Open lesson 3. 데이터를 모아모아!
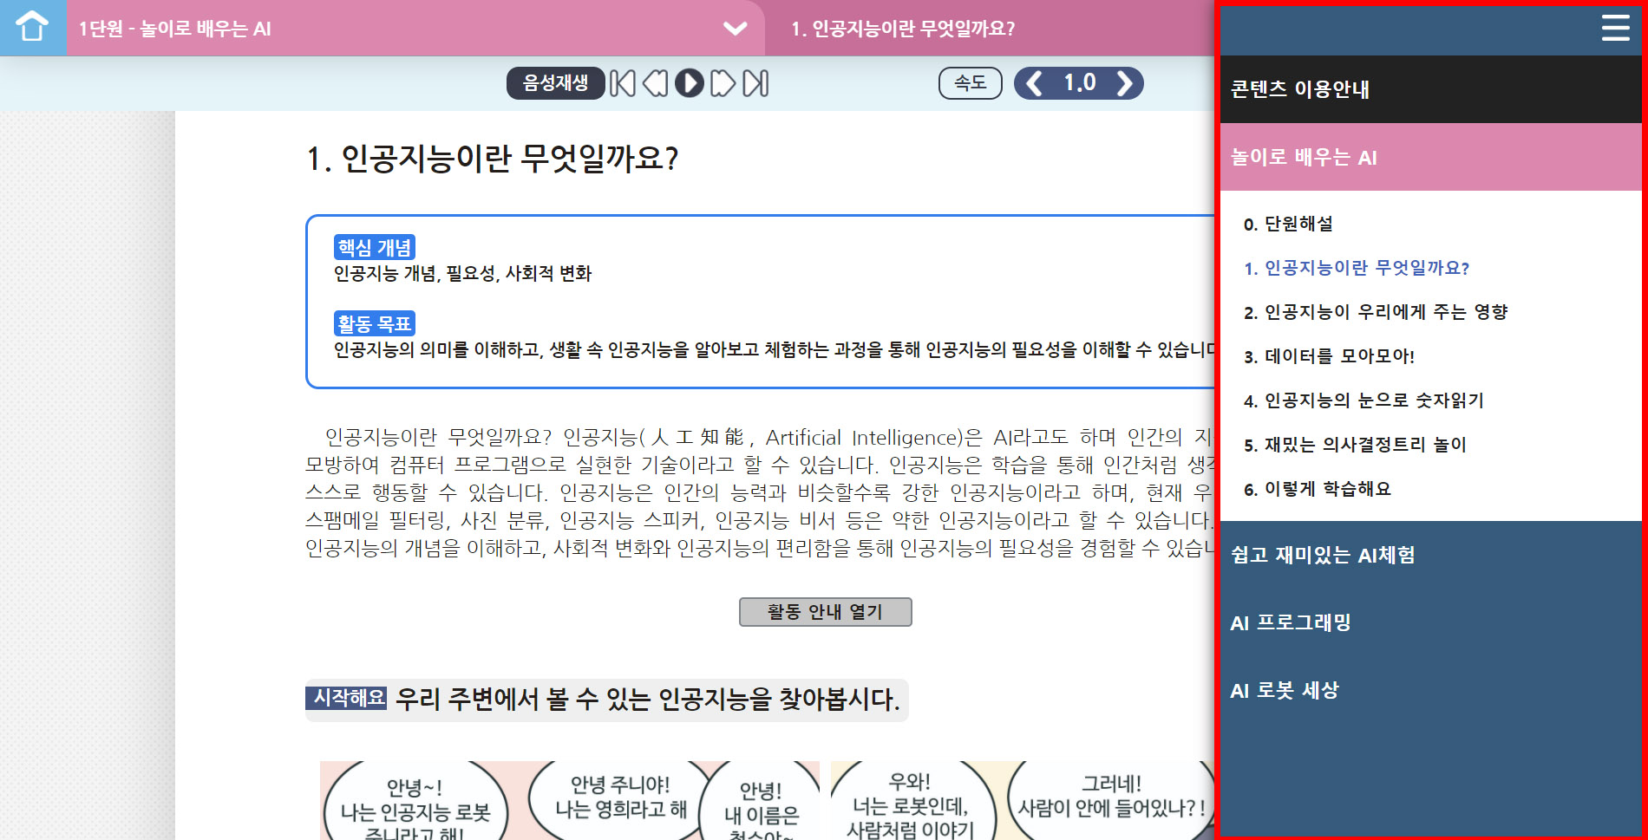1648x840 pixels. 1329,356
